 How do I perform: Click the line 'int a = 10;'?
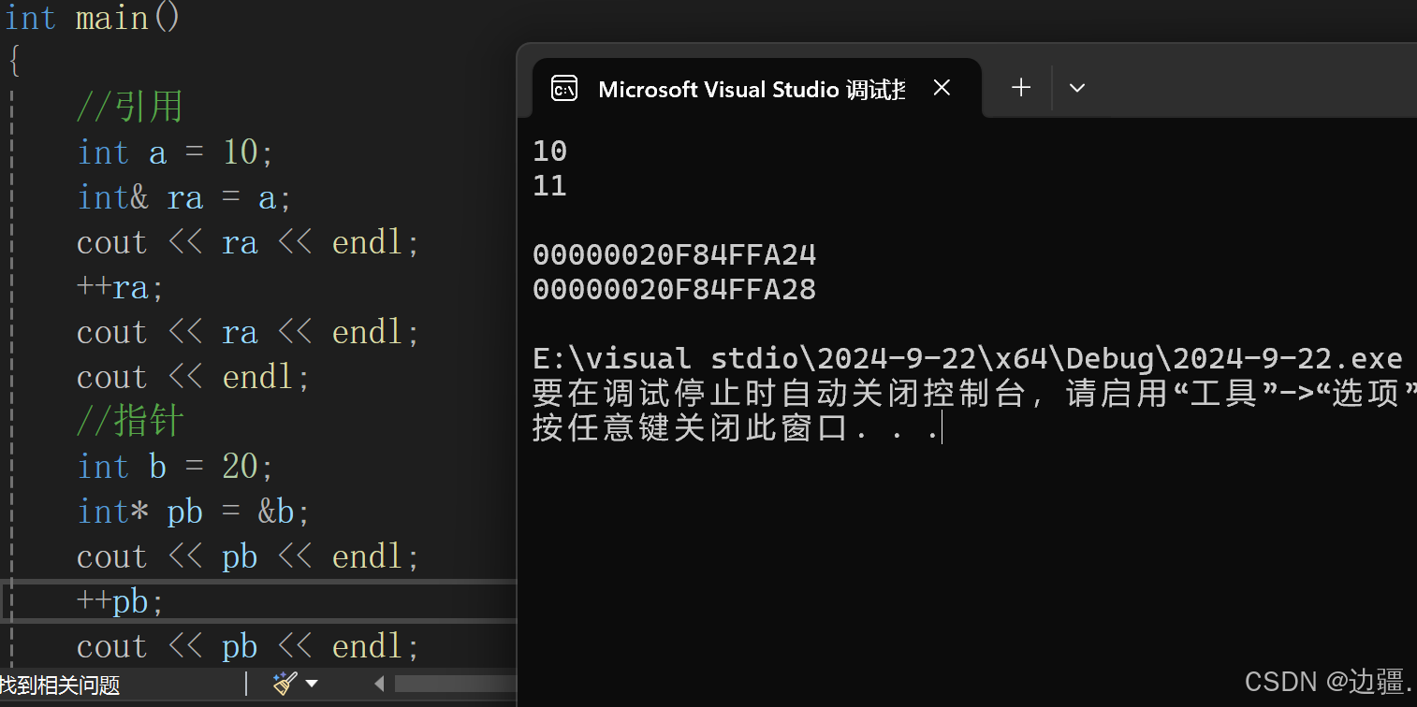(x=175, y=152)
